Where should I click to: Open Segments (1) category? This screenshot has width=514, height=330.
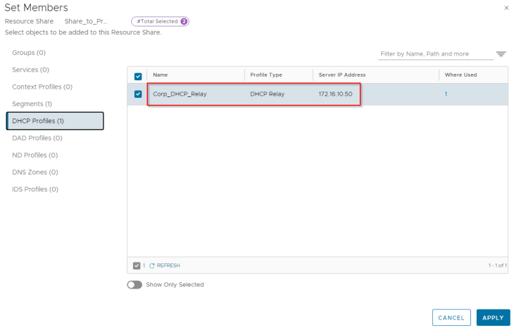point(32,104)
